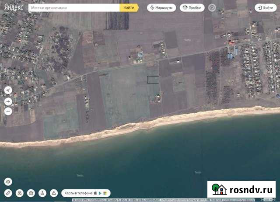Open Маршруты route planner
This screenshot has height=202, width=280.
[161, 7]
